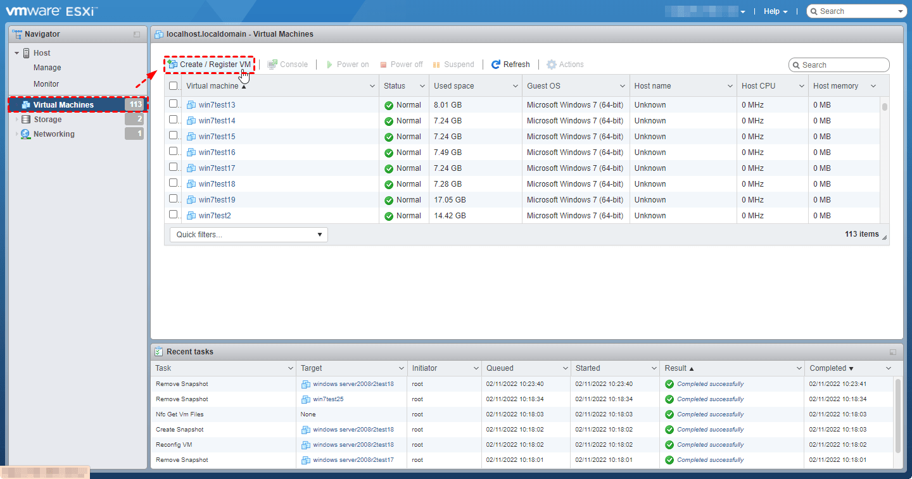Viewport: 912px width, 479px height.
Task: Select Manage under Host
Action: point(47,68)
